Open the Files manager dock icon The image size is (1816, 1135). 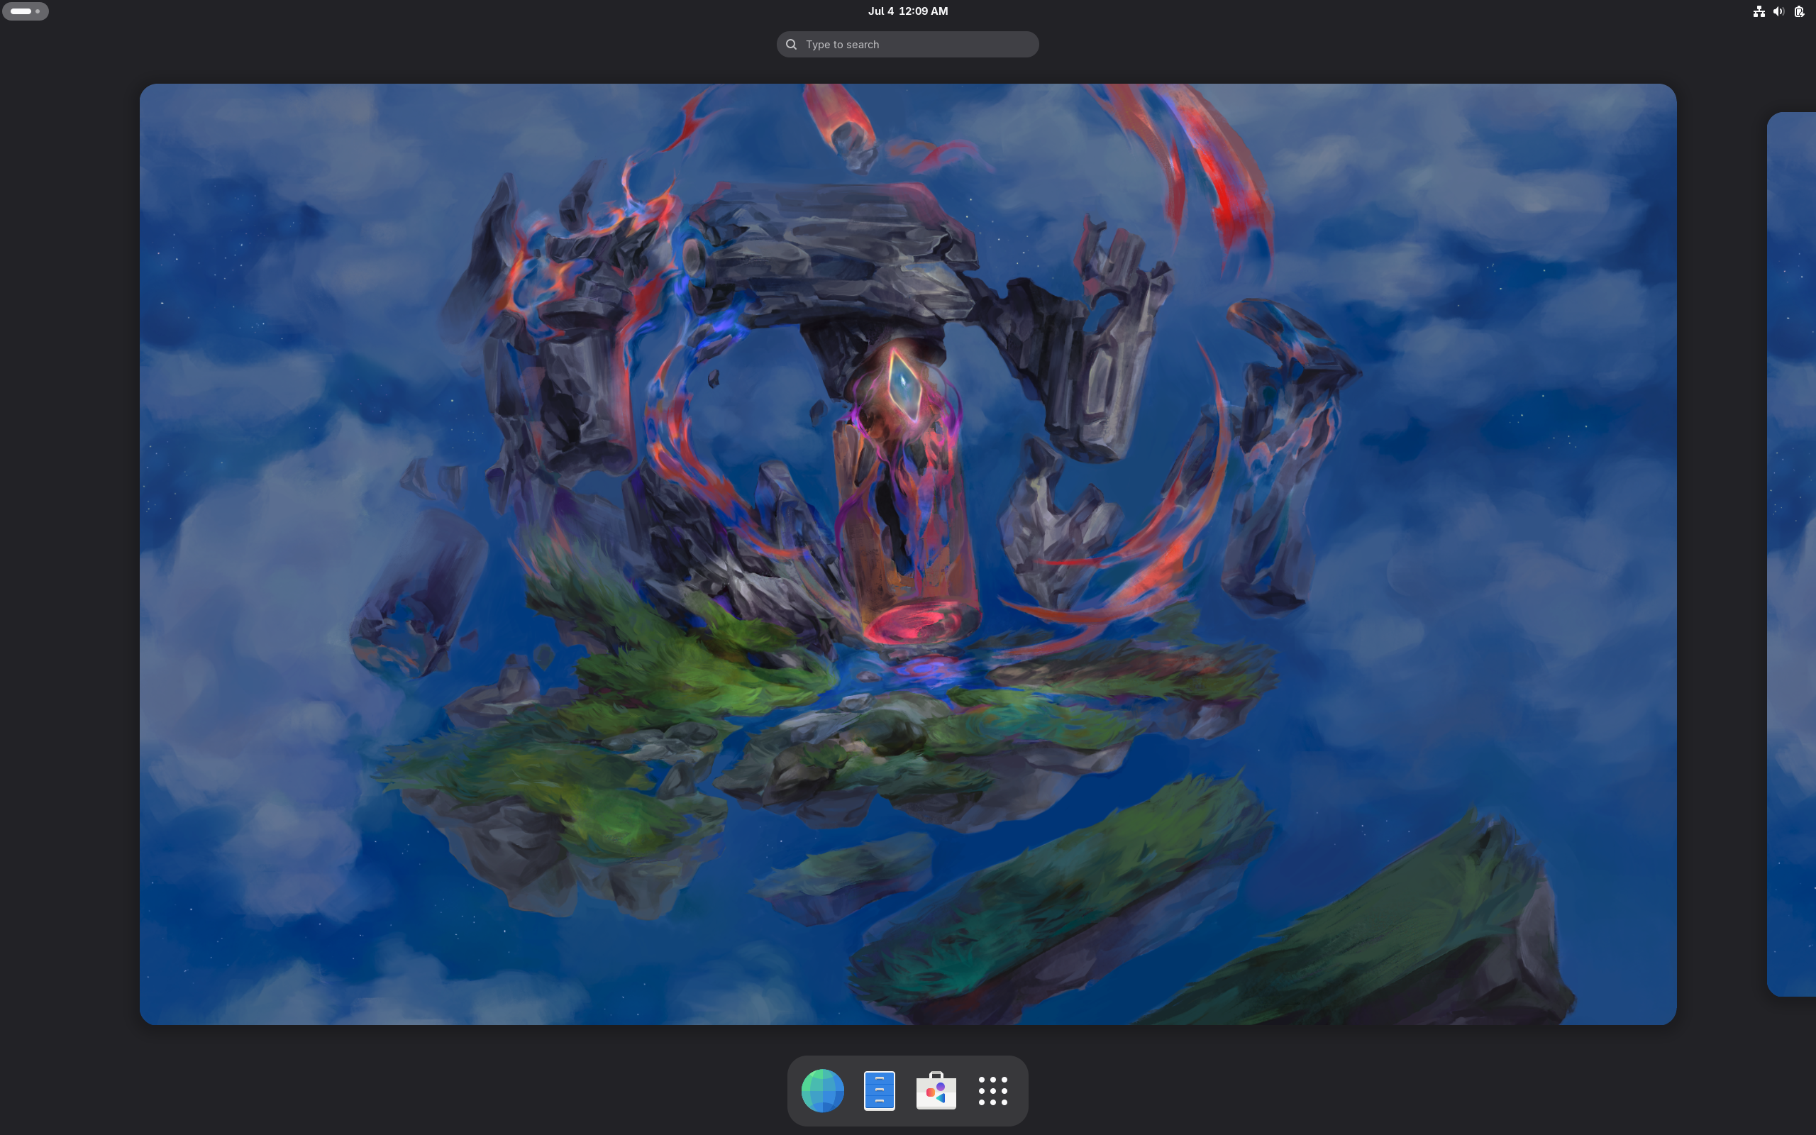click(879, 1090)
